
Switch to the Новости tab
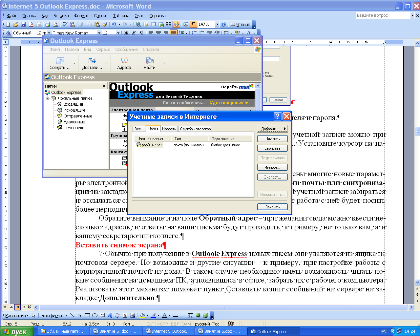(x=169, y=129)
